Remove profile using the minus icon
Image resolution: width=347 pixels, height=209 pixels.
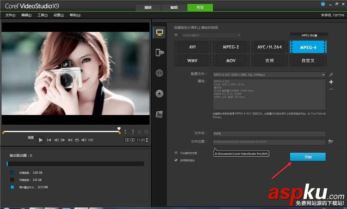[x=331, y=89]
